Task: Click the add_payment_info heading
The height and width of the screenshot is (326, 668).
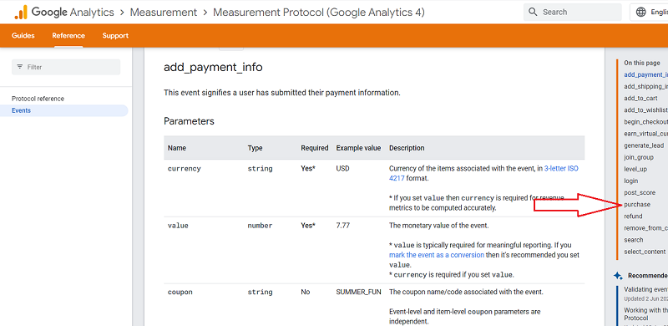Action: (x=213, y=68)
